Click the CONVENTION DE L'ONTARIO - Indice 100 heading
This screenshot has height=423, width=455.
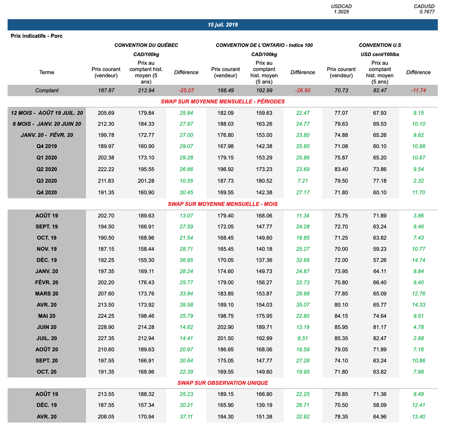tap(264, 45)
